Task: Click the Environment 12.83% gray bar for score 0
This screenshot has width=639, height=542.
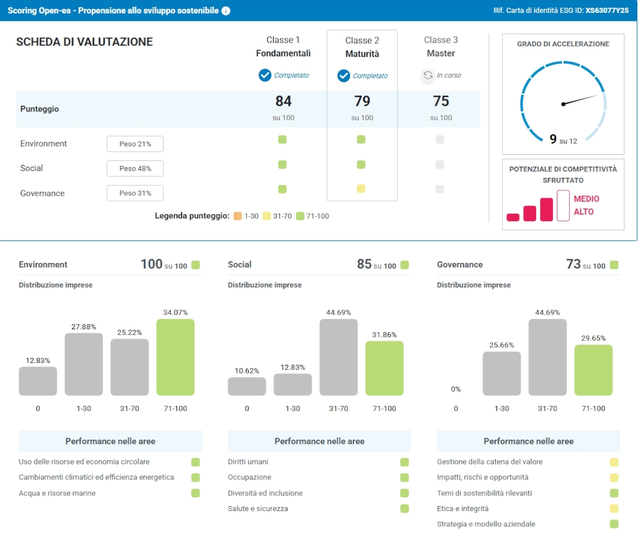Action: click(x=38, y=381)
